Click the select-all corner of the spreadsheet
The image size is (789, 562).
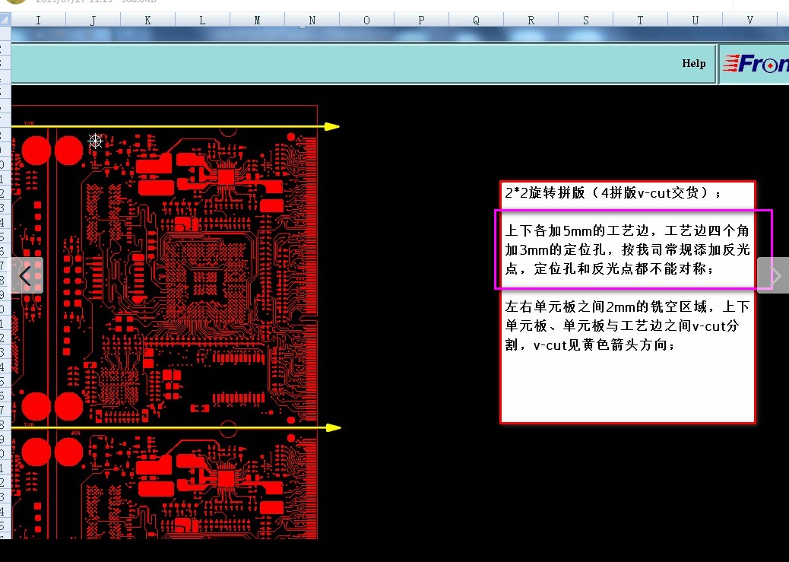point(5,20)
